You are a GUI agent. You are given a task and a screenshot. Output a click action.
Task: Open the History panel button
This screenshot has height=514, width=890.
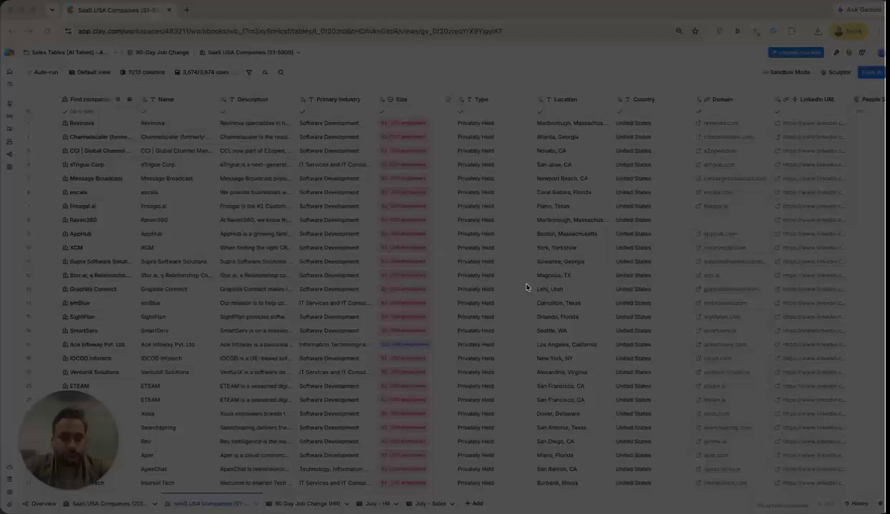pos(856,504)
